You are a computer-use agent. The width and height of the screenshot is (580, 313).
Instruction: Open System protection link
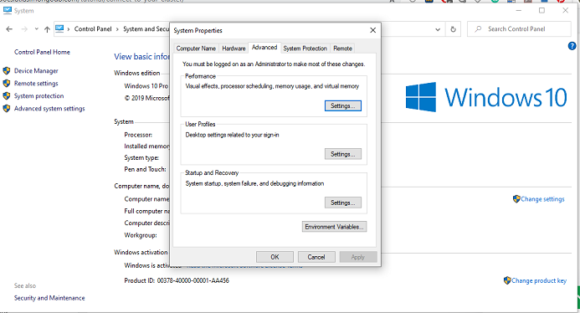point(38,95)
